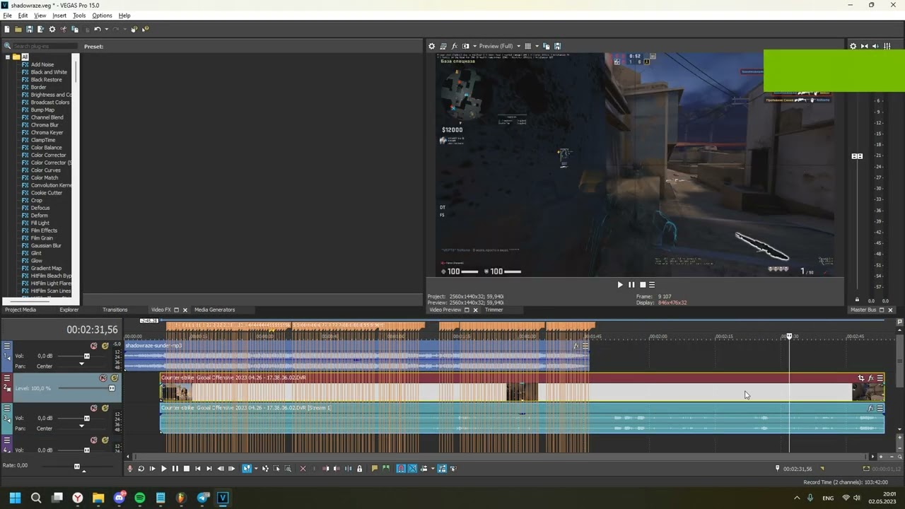The height and width of the screenshot is (509, 905).
Task: Open Video Output FX in the preview toolbar
Action: click(x=455, y=46)
